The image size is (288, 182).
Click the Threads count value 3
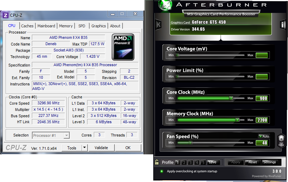132,135
